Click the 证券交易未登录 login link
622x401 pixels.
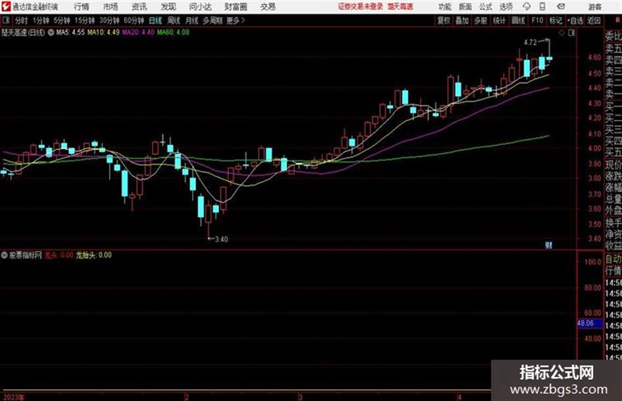pos(360,7)
